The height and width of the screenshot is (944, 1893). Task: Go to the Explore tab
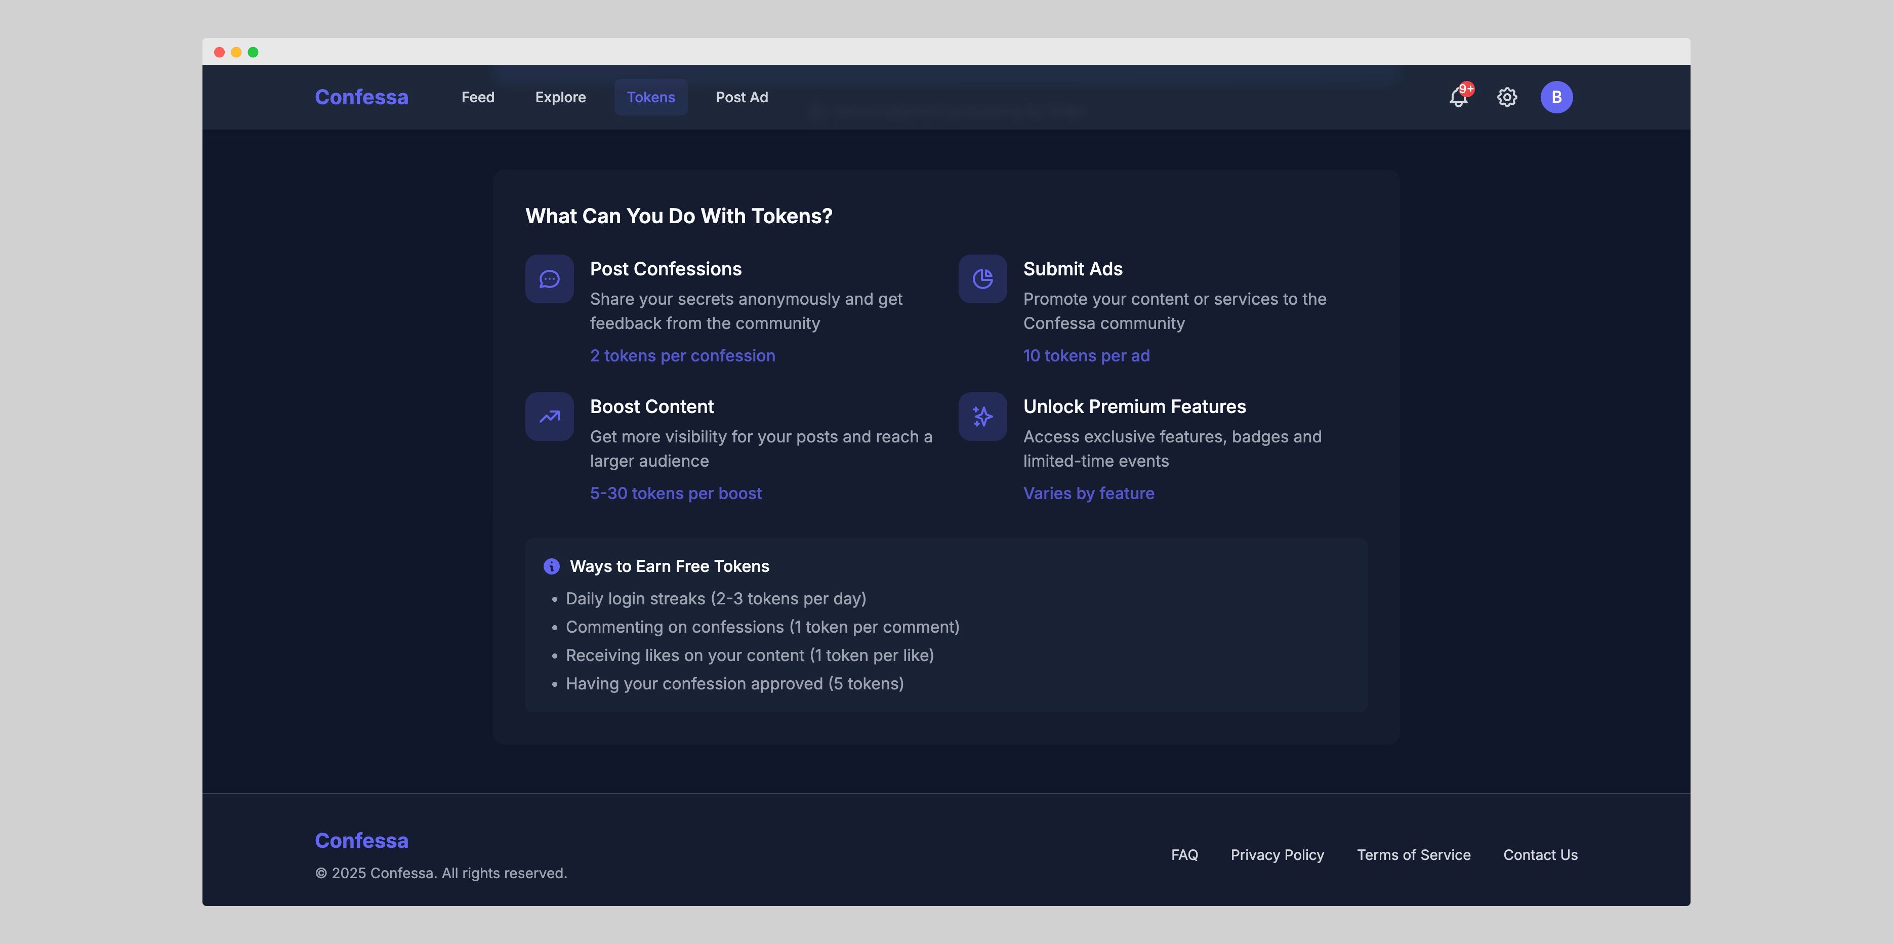560,97
